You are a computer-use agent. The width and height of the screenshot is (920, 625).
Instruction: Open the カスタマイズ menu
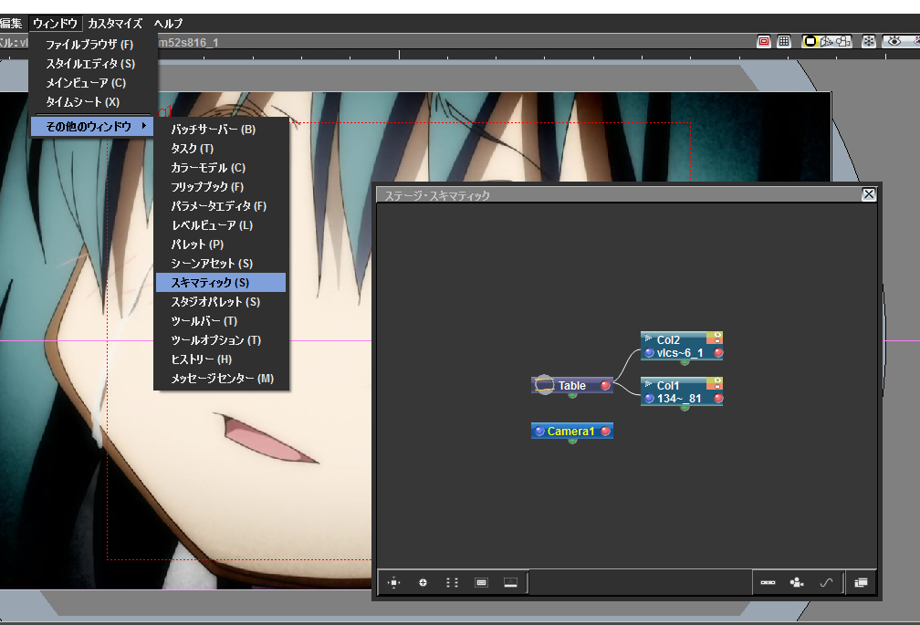click(115, 24)
